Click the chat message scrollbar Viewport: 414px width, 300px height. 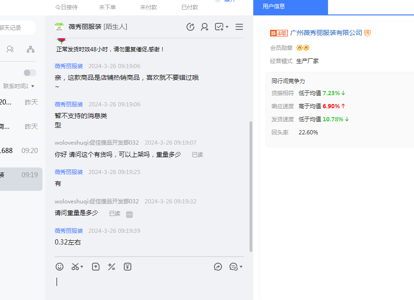pos(251,187)
